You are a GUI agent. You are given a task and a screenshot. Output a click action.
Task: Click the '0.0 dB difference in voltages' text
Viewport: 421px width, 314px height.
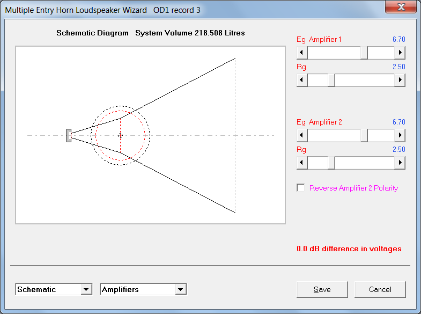349,249
